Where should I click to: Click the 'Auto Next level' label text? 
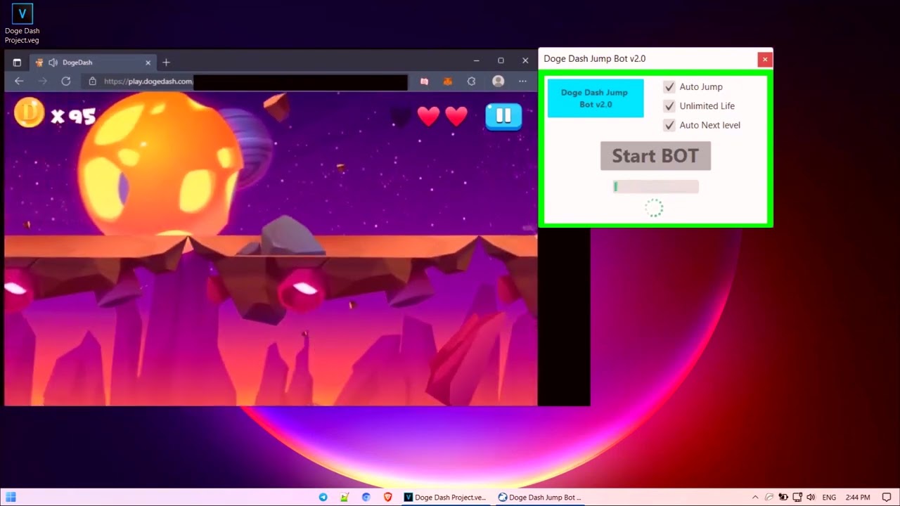[x=710, y=125]
